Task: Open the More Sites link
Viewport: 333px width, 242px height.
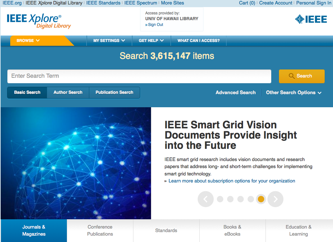Action: 172,3
